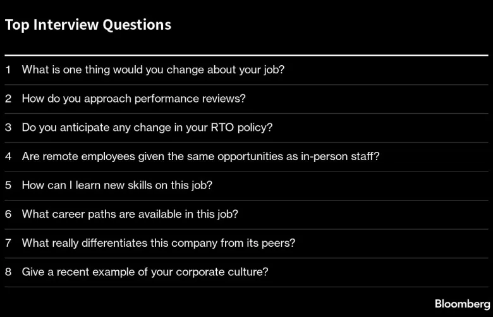The height and width of the screenshot is (317, 493).
Task: Select the career paths question
Action: (x=130, y=214)
